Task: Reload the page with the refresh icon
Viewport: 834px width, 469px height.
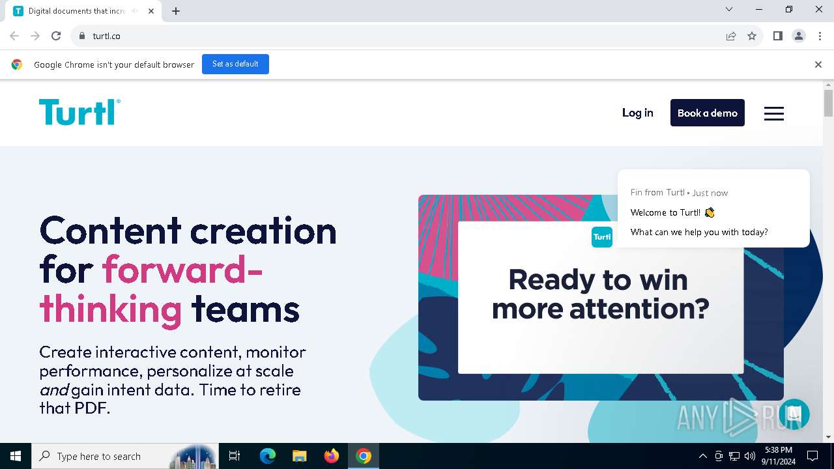Action: [56, 36]
